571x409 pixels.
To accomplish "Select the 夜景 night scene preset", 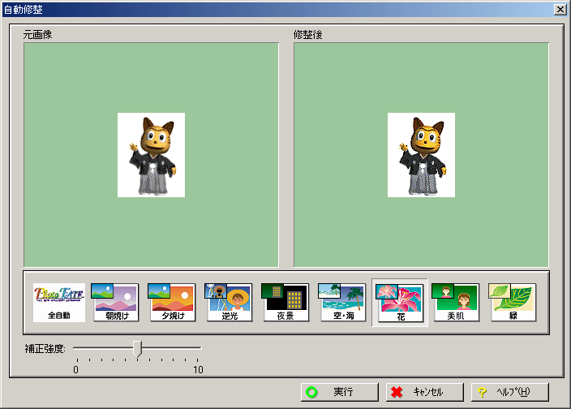I will click(285, 303).
